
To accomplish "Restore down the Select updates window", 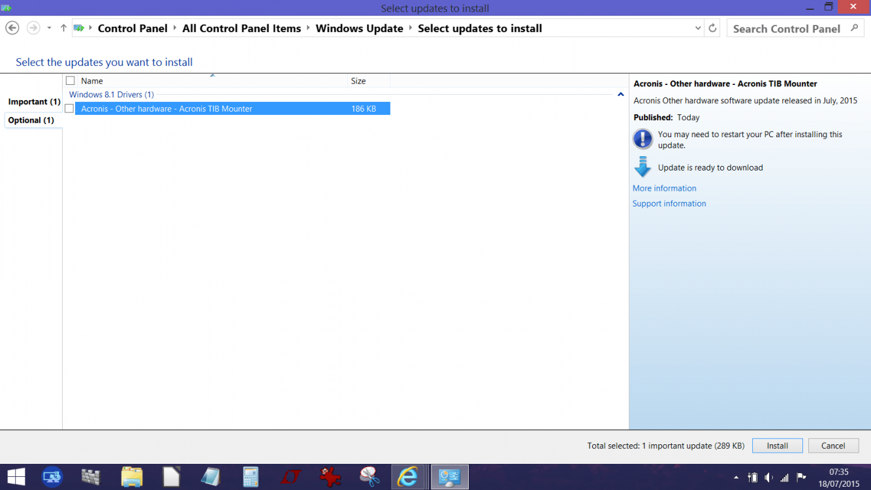I will [x=829, y=7].
